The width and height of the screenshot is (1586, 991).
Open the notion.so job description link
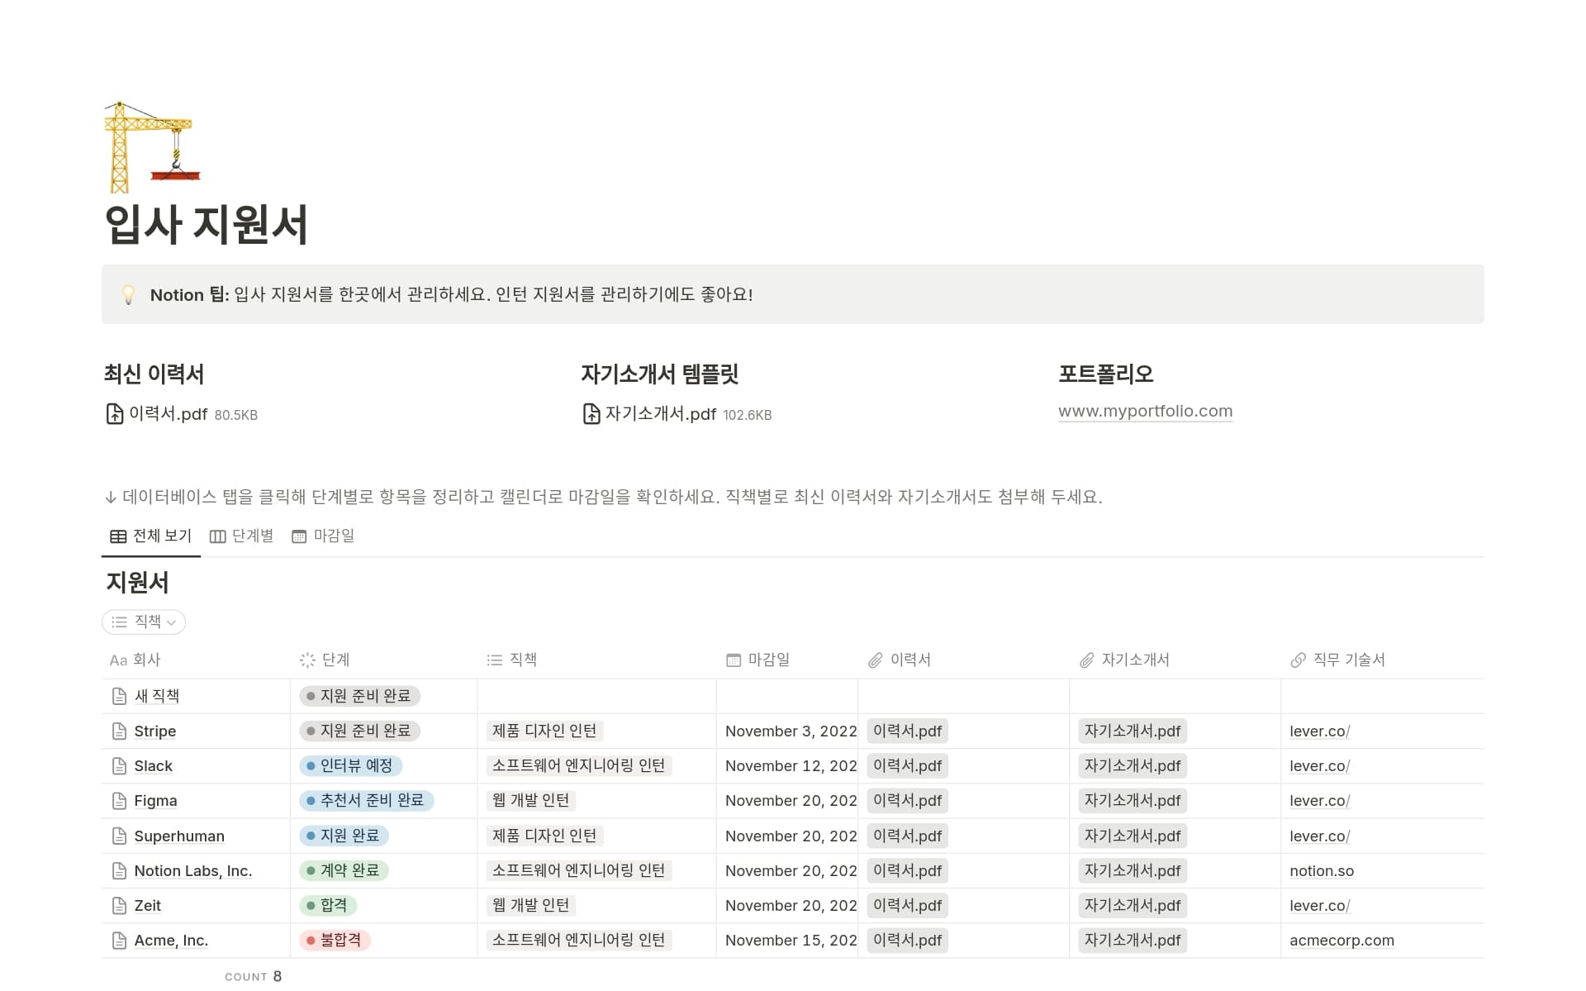pos(1322,871)
